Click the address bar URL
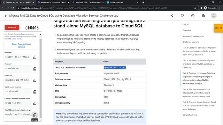The width and height of the screenshot is (223, 125). pyautogui.click(x=94, y=8)
